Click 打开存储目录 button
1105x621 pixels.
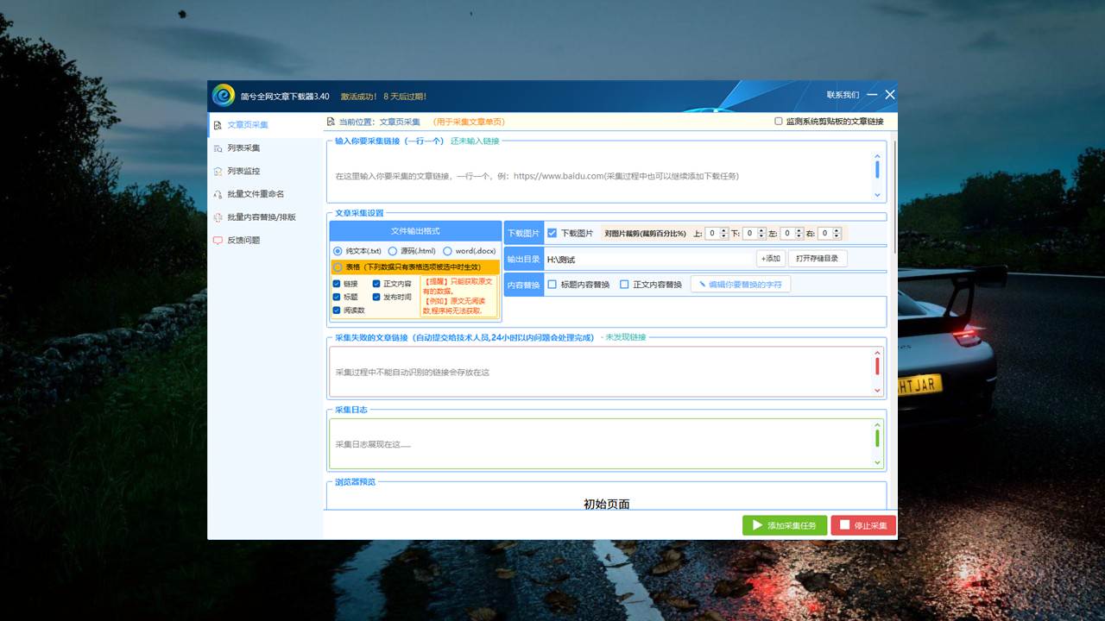click(x=817, y=259)
